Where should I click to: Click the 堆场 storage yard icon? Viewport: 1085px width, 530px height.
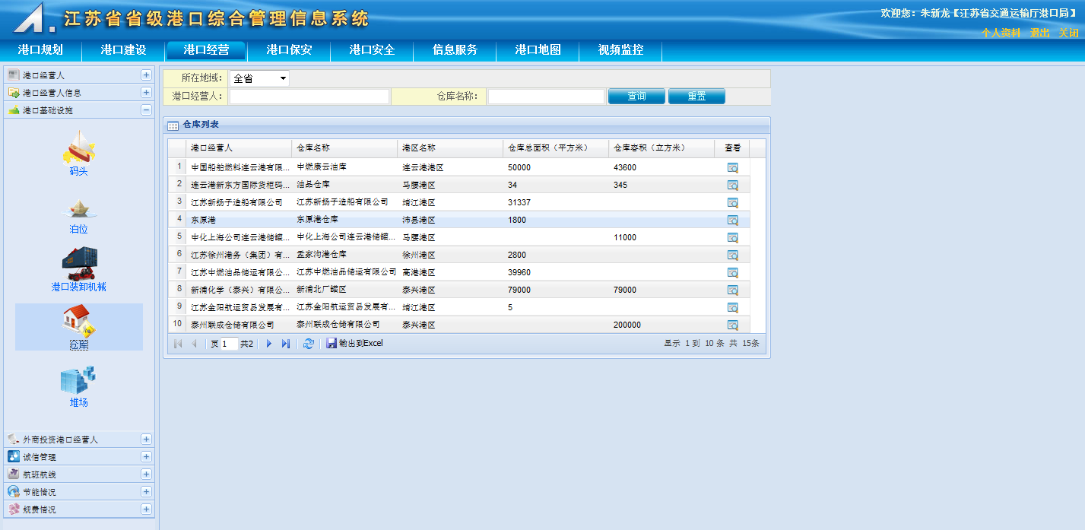(79, 381)
